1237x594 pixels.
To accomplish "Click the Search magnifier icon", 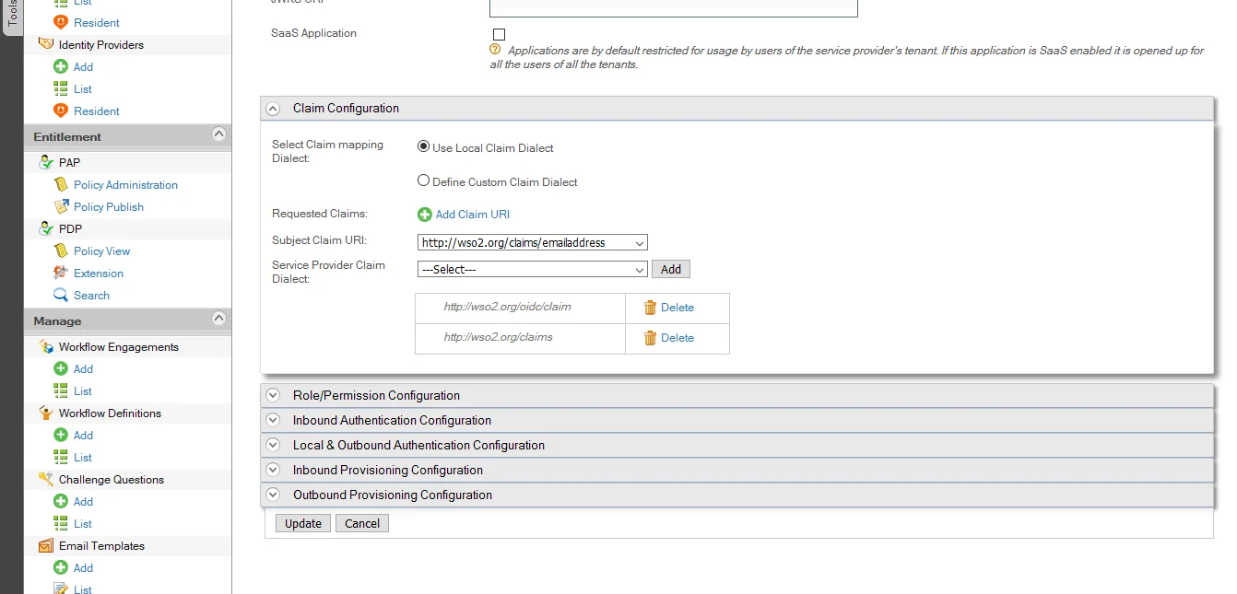I will 61,295.
